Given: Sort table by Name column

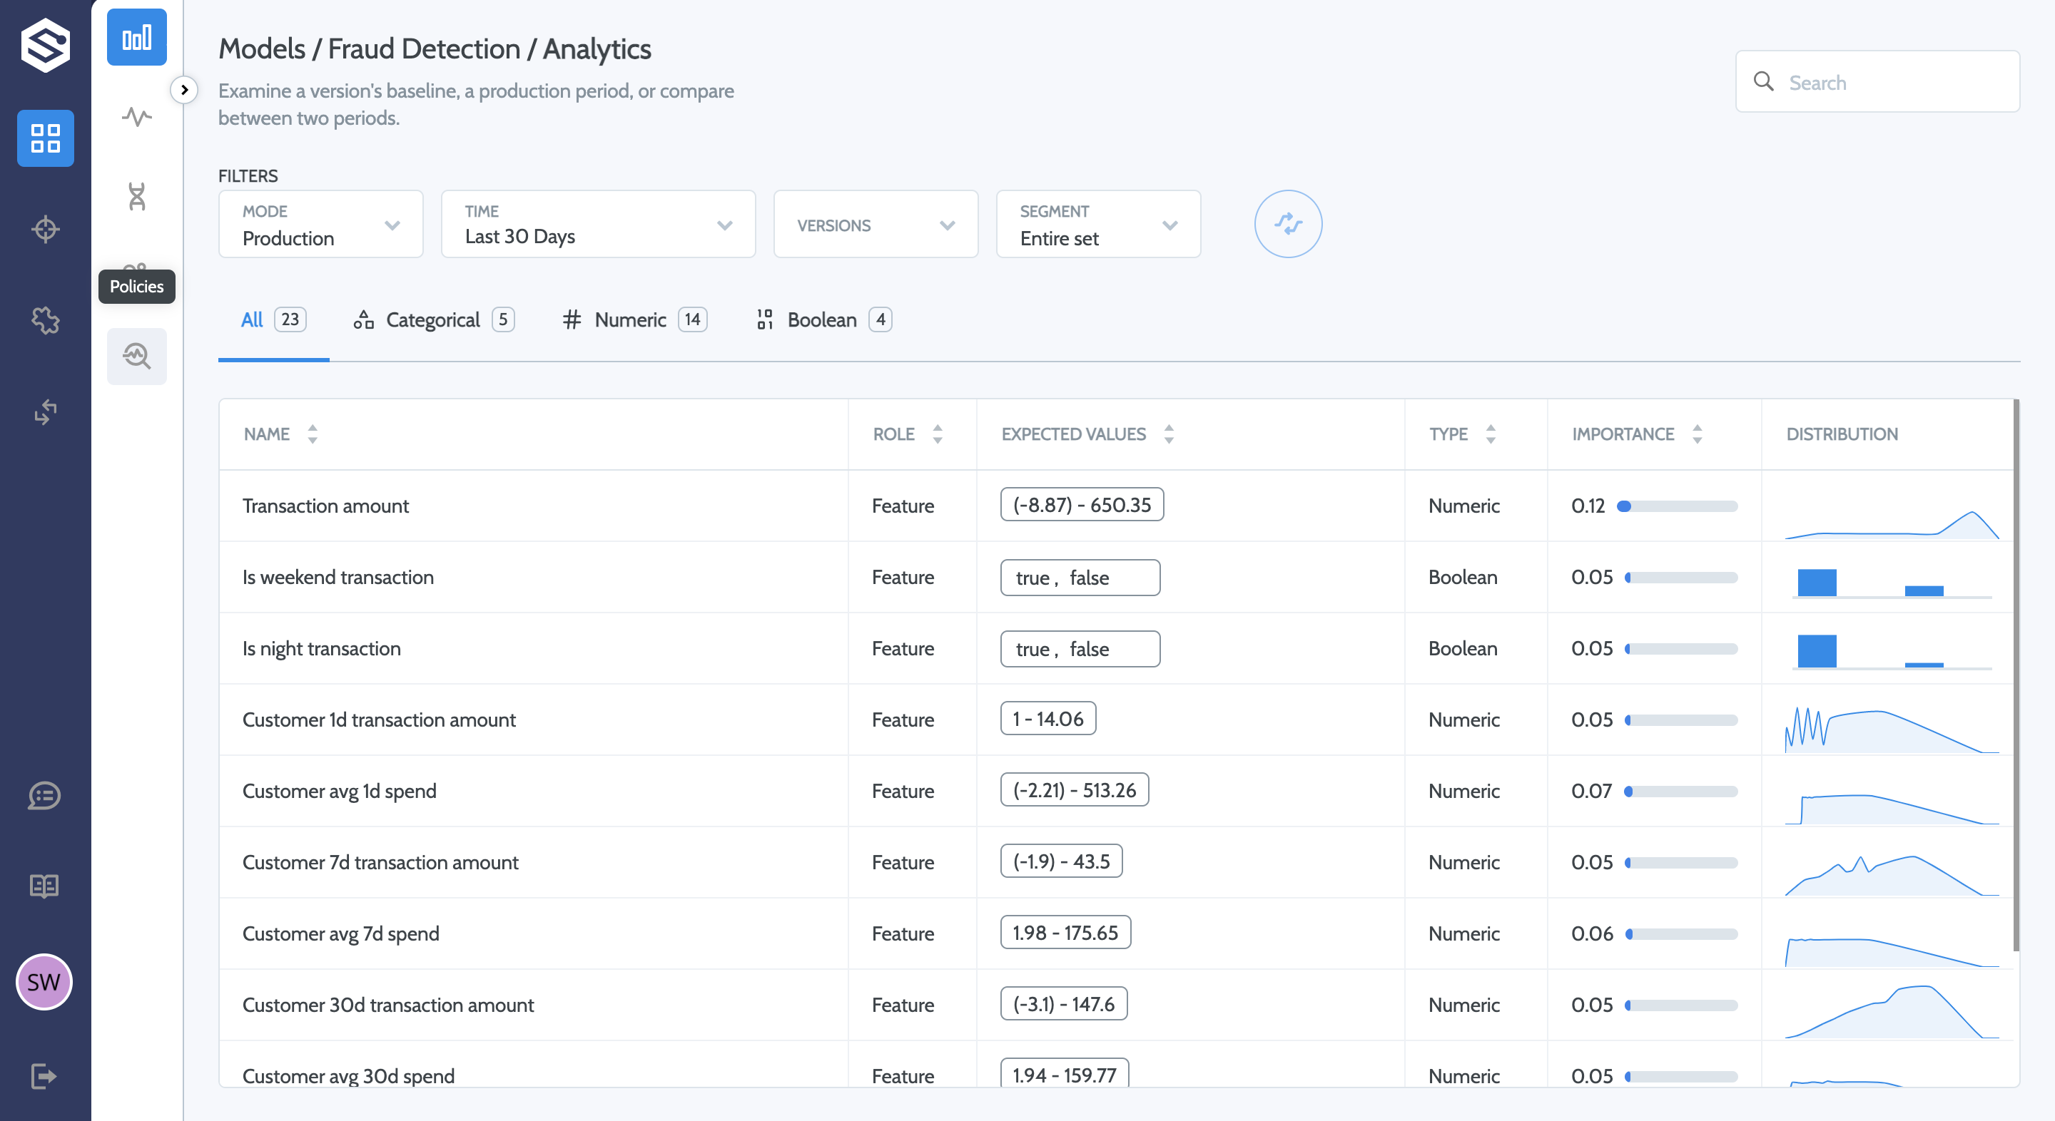Looking at the screenshot, I should click(312, 434).
